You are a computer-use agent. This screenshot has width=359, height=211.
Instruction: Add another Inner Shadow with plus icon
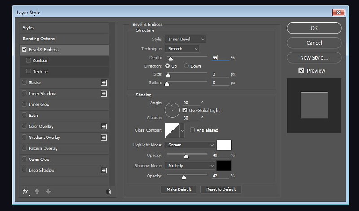(x=104, y=94)
